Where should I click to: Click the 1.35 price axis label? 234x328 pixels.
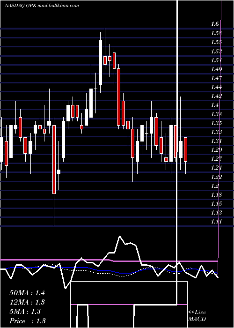point(216,123)
